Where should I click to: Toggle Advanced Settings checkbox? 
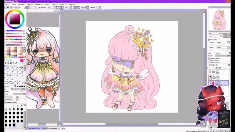click(5, 102)
